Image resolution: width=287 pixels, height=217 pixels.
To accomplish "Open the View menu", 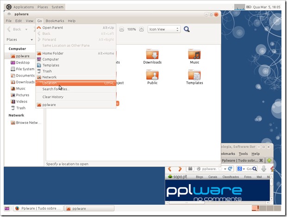I will [30, 21].
